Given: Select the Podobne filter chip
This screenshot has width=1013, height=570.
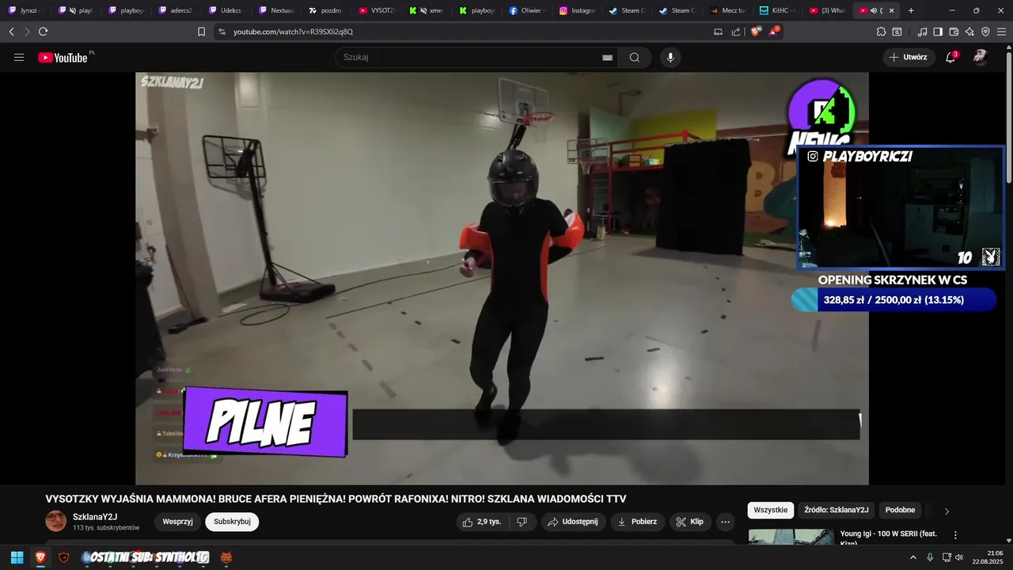Looking at the screenshot, I should coord(901,510).
